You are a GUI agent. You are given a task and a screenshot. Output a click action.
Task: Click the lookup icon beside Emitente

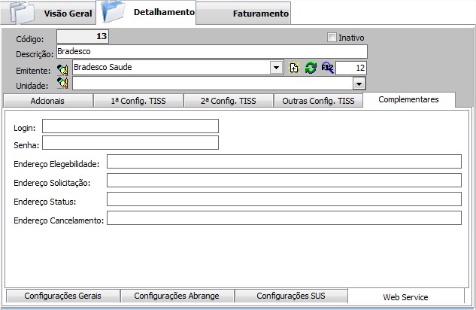62,68
